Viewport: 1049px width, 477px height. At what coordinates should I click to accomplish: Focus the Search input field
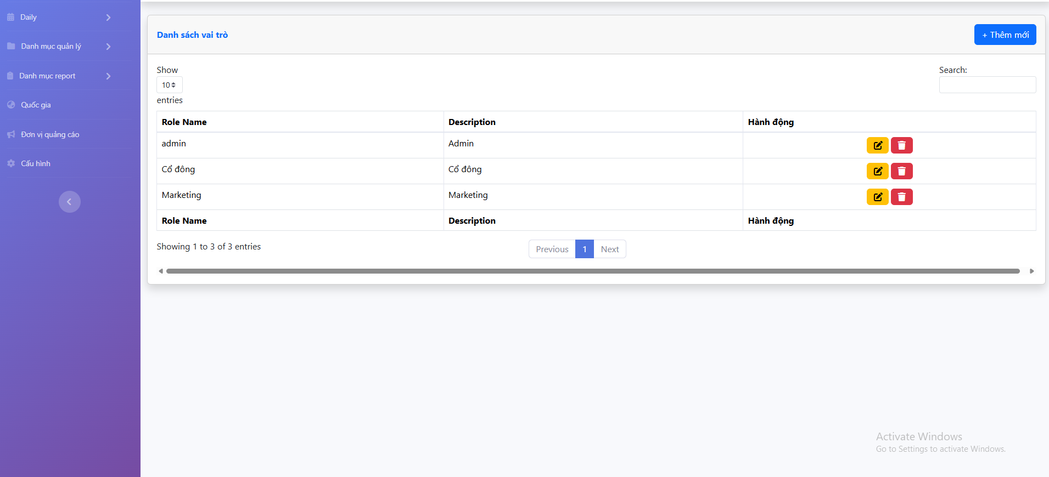[987, 85]
